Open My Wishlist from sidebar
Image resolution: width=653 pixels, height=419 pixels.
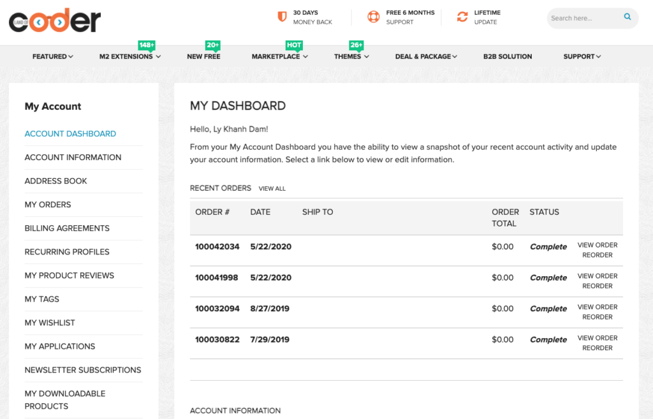[x=50, y=323]
